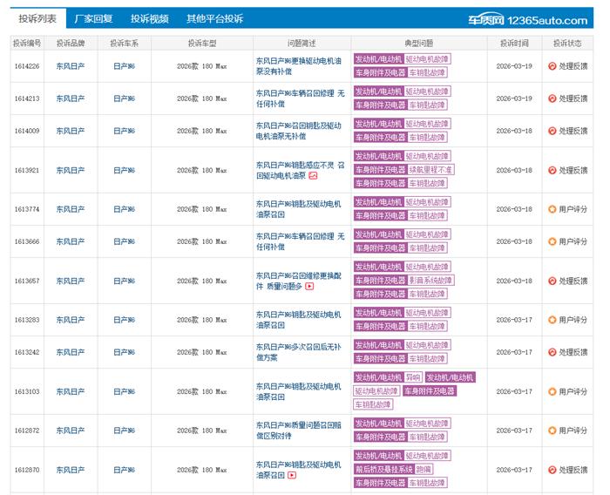Click the orange 用户评分 status icon for 1613774
Viewport: 610px width, 495px height.
pyautogui.click(x=552, y=209)
